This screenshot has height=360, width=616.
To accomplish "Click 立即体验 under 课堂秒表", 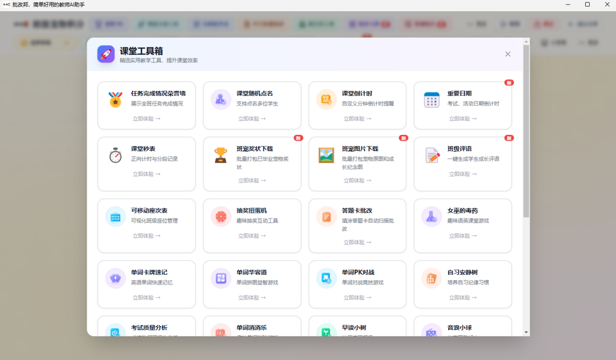I will [x=146, y=174].
